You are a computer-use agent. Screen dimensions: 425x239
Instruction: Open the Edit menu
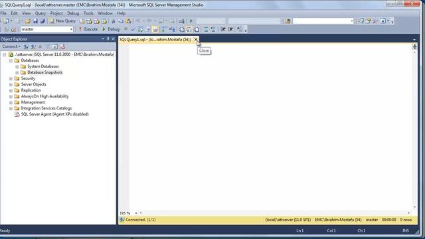pyautogui.click(x=14, y=13)
